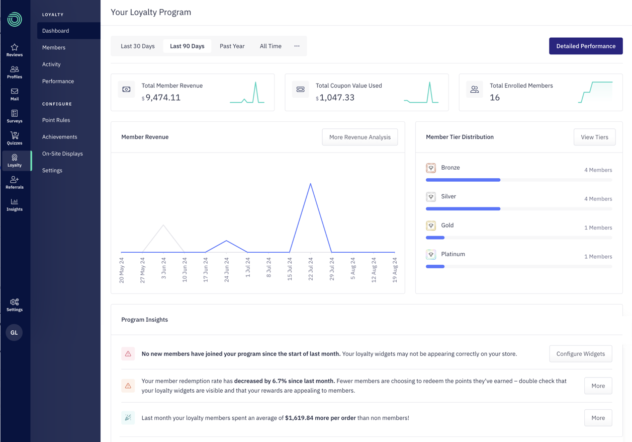Click the $9,474.11 revenue value
The image size is (632, 442).
(161, 98)
